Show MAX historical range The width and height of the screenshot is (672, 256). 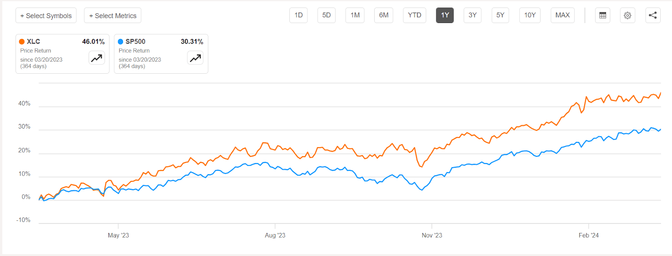tap(562, 16)
